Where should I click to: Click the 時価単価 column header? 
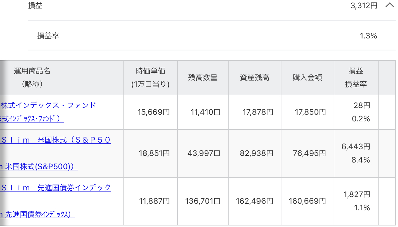(x=150, y=77)
